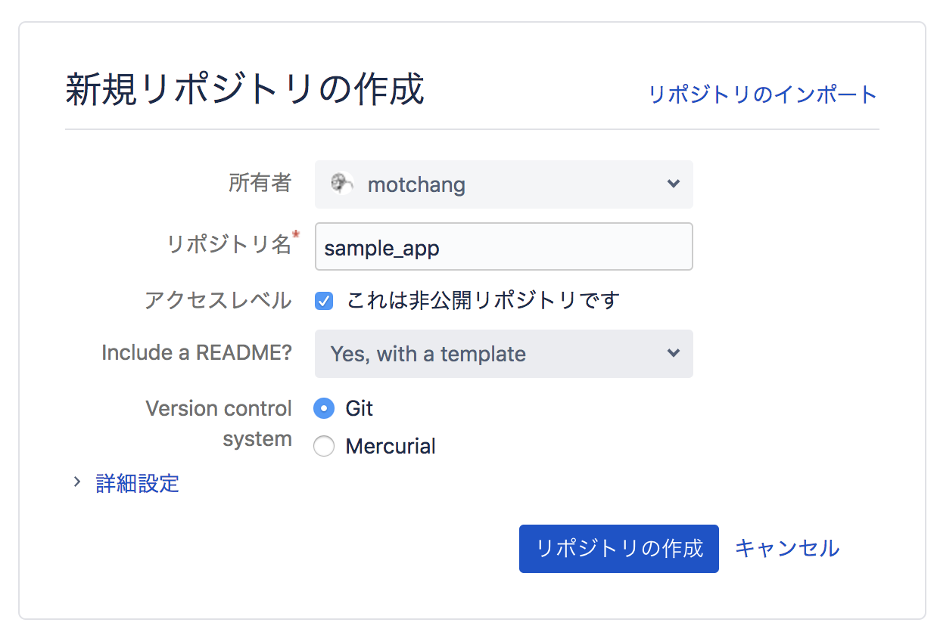The width and height of the screenshot is (937, 635).
Task: Click the chevron on the README dropdown
Action: click(674, 354)
